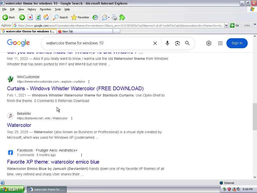The height and width of the screenshot is (193, 257).
Task: Clear the Google search box with X
Action: [x=155, y=43]
